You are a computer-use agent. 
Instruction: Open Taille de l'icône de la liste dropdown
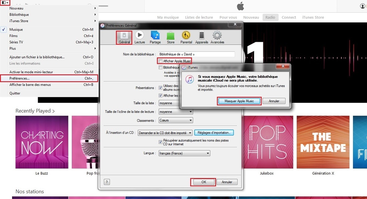pos(175,112)
